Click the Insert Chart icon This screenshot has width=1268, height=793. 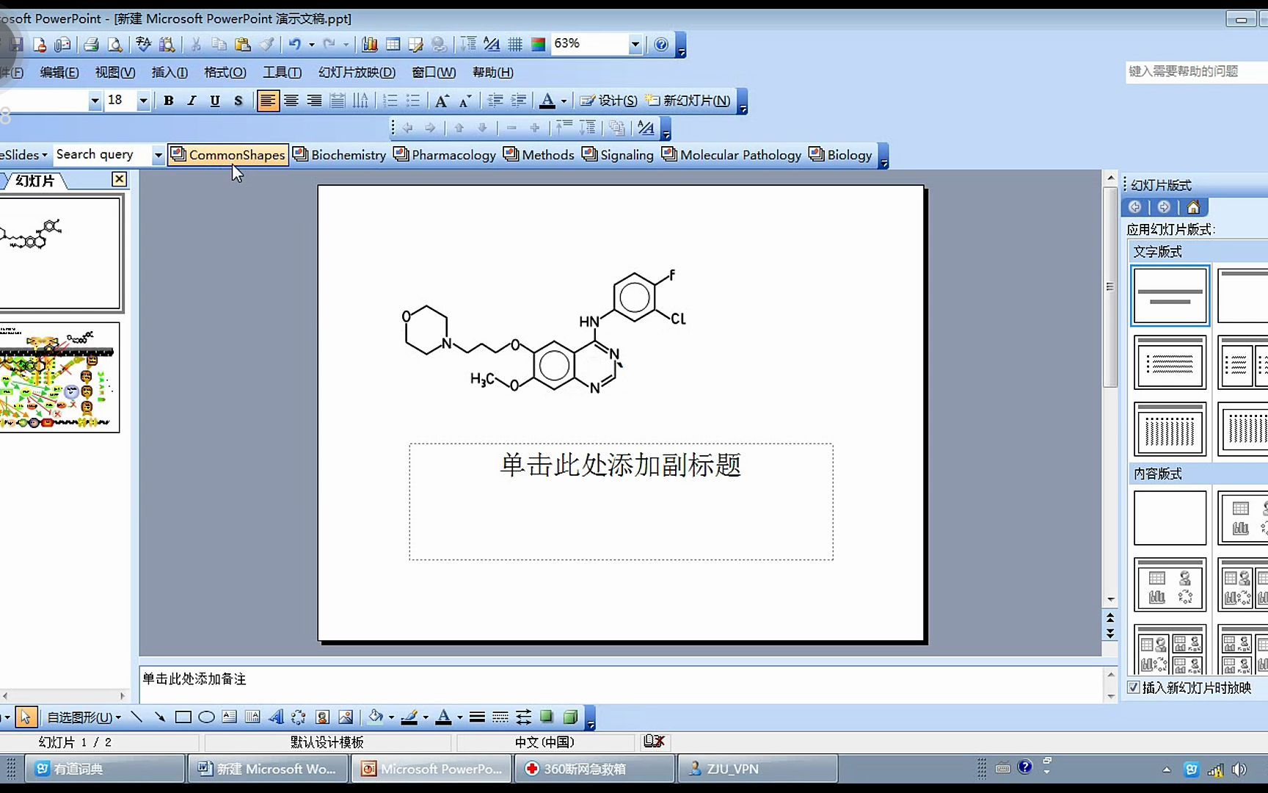pos(370,44)
